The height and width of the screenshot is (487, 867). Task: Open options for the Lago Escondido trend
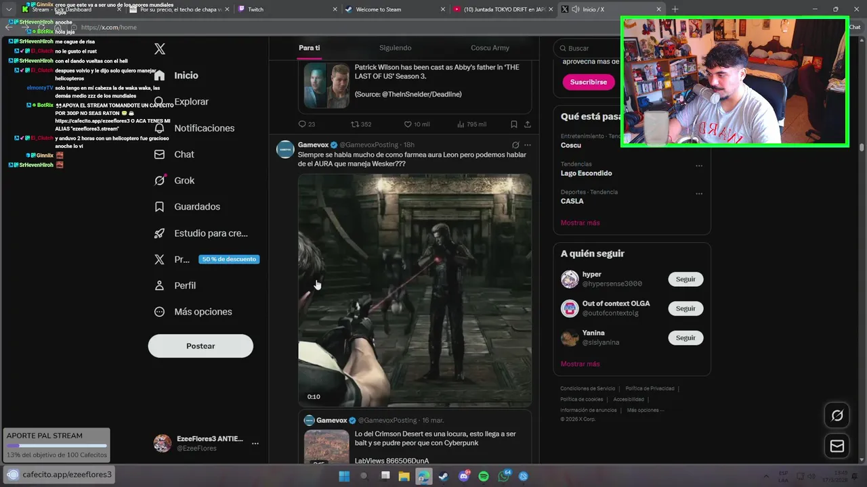coord(699,166)
